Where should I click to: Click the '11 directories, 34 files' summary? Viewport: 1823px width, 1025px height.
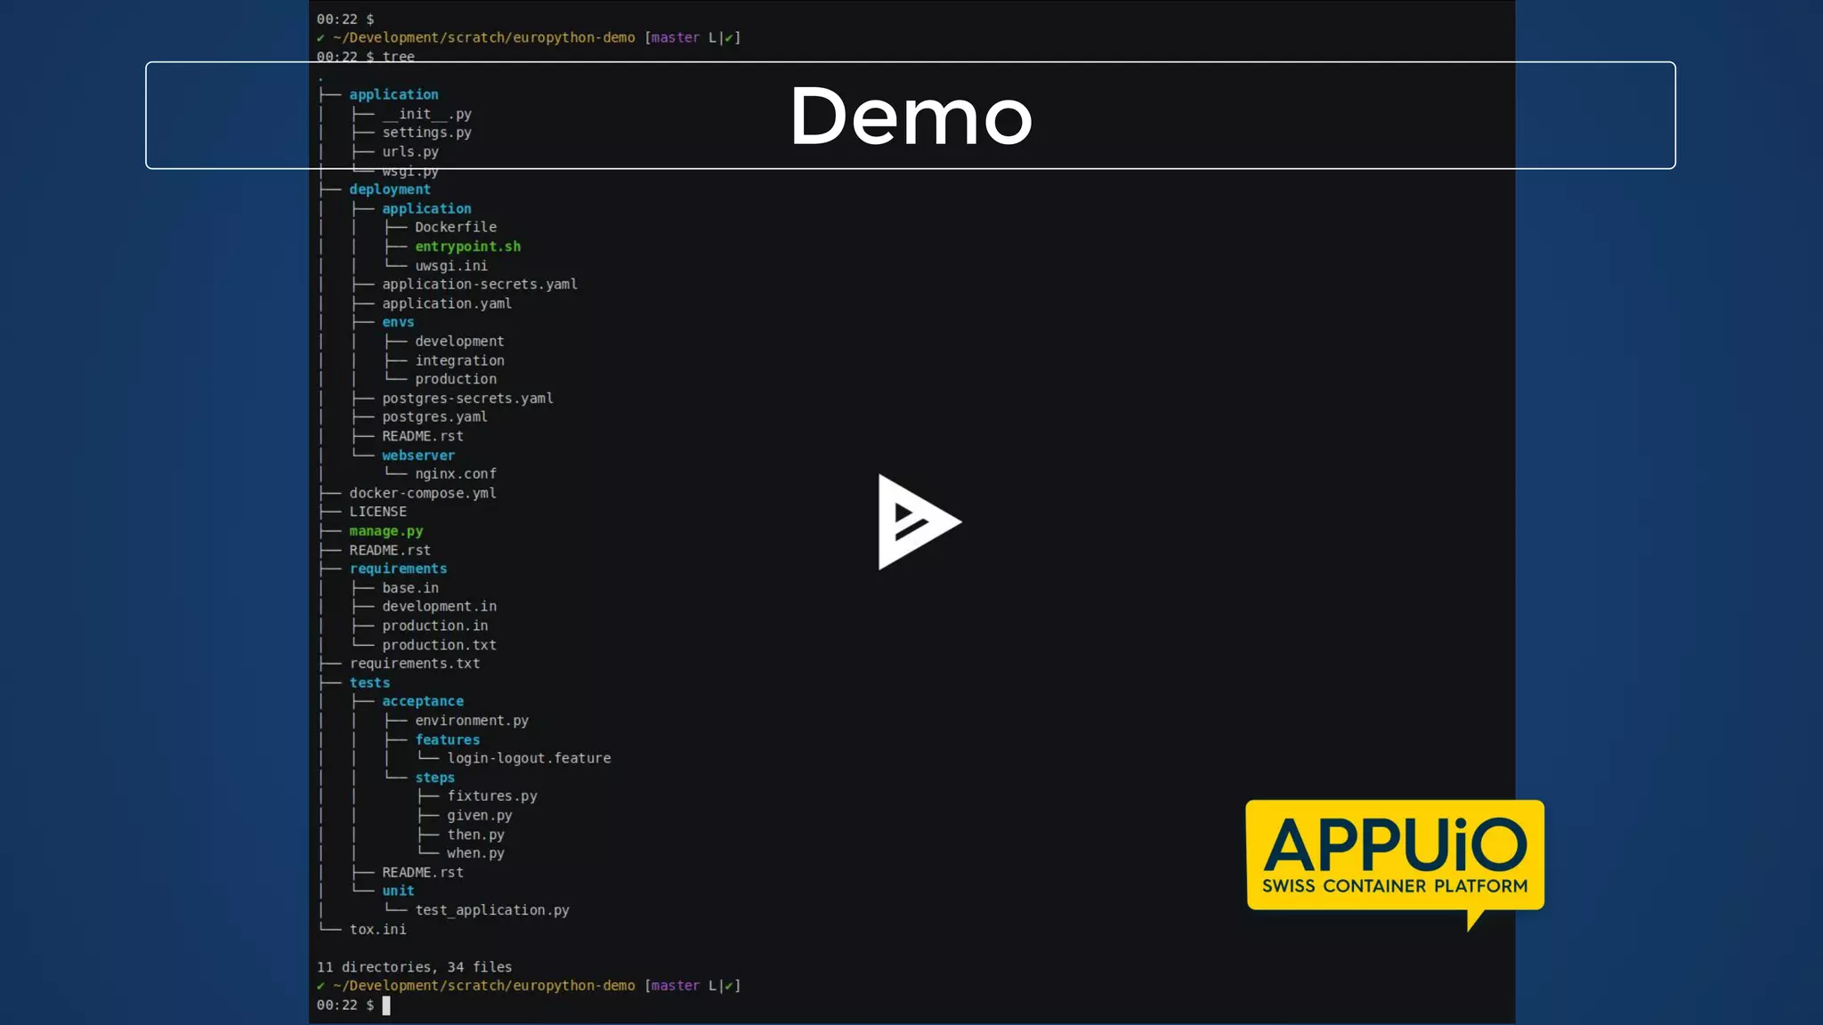pos(415,967)
